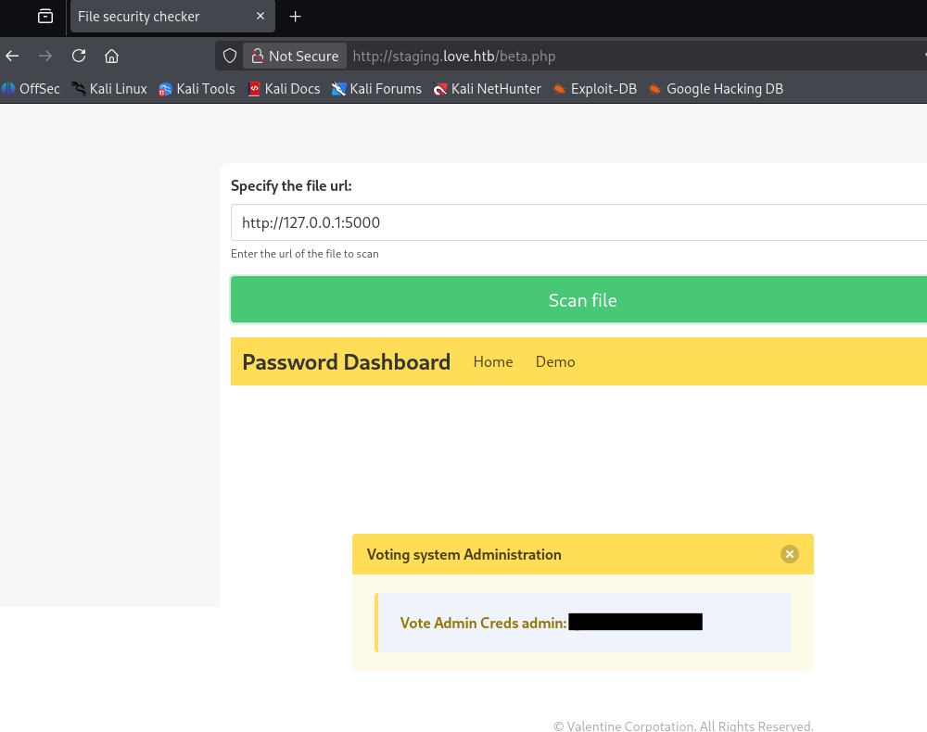This screenshot has width=927, height=732.
Task: Open the Google Hacking DB bookmark
Action: (716, 89)
